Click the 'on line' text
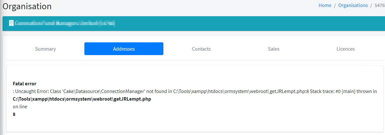Image resolution: width=385 pixels, height=135 pixels. pyautogui.click(x=20, y=107)
